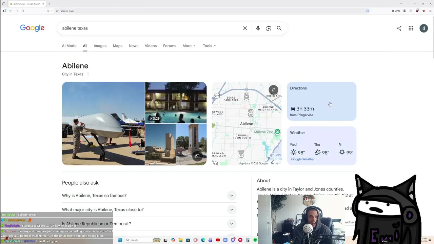Switch to the News tab

(134, 46)
